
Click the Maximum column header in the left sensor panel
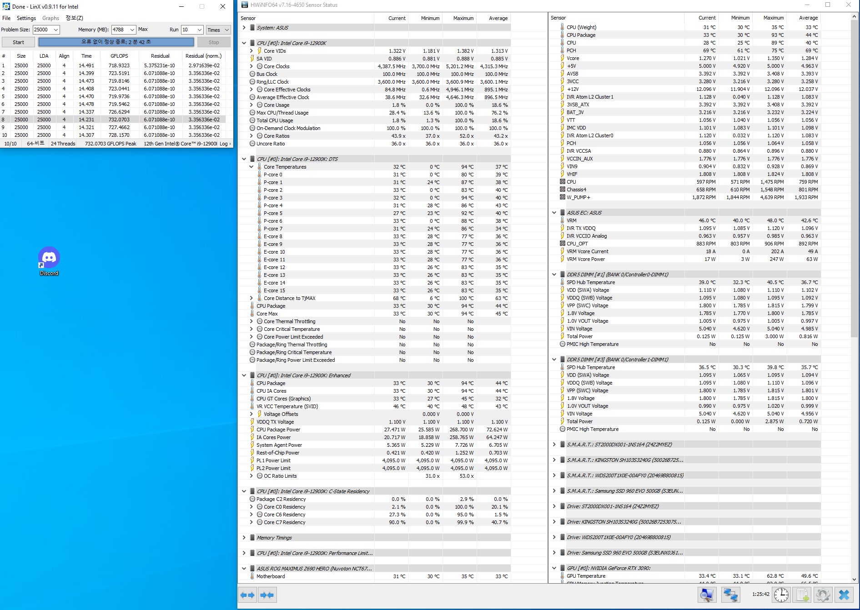459,18
